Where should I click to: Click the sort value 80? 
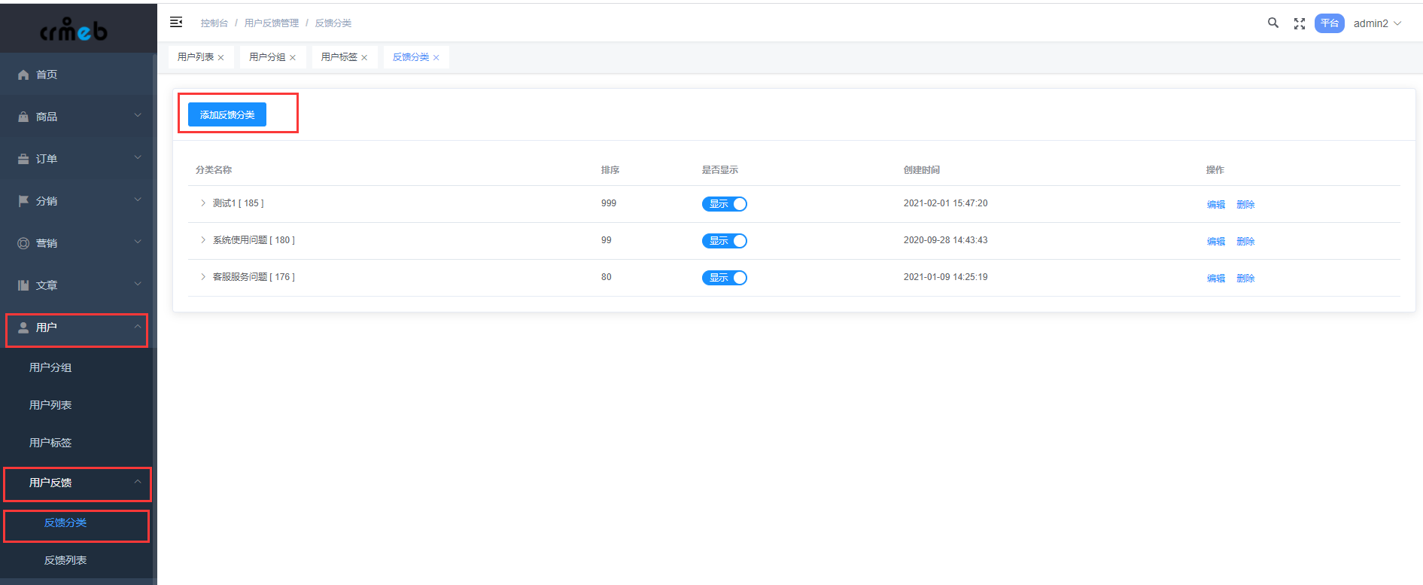click(607, 277)
